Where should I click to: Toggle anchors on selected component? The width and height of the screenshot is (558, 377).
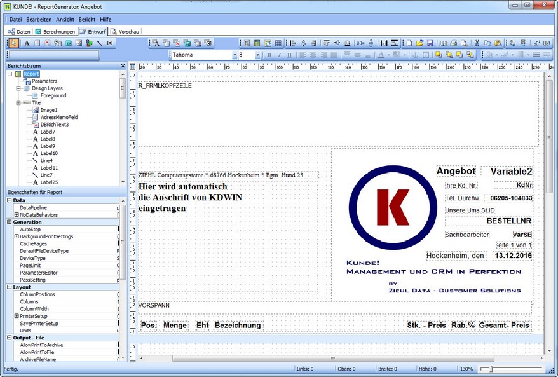415,55
